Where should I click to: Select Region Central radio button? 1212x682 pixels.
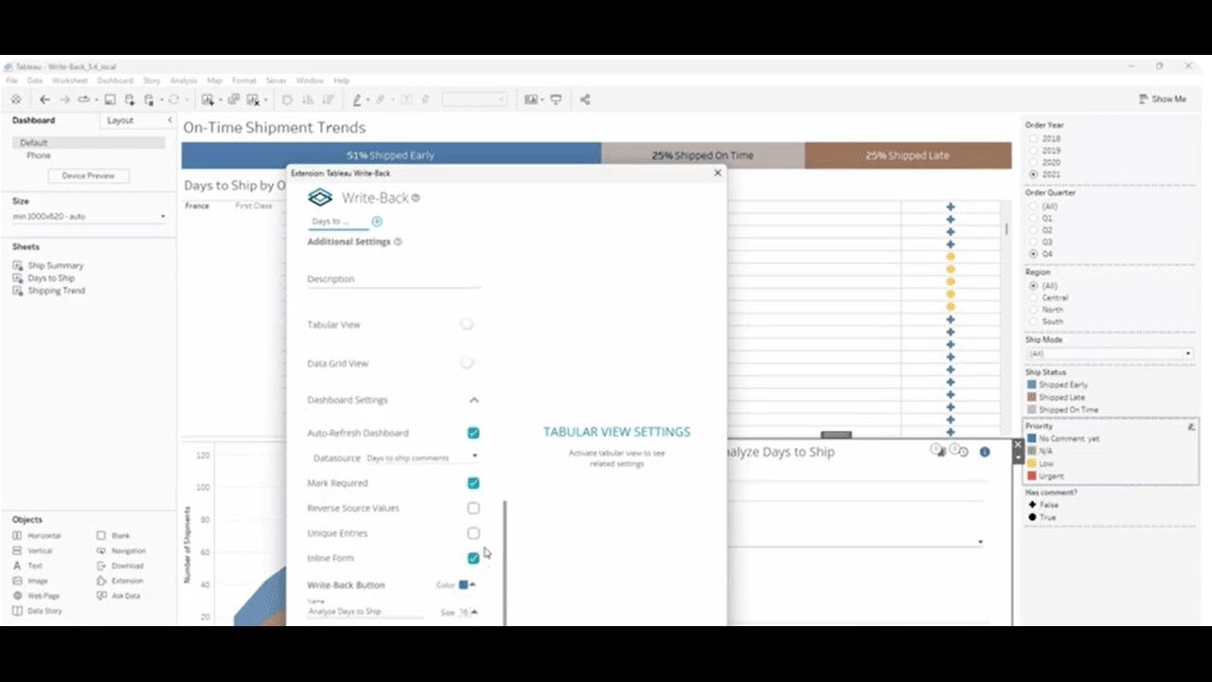1033,297
